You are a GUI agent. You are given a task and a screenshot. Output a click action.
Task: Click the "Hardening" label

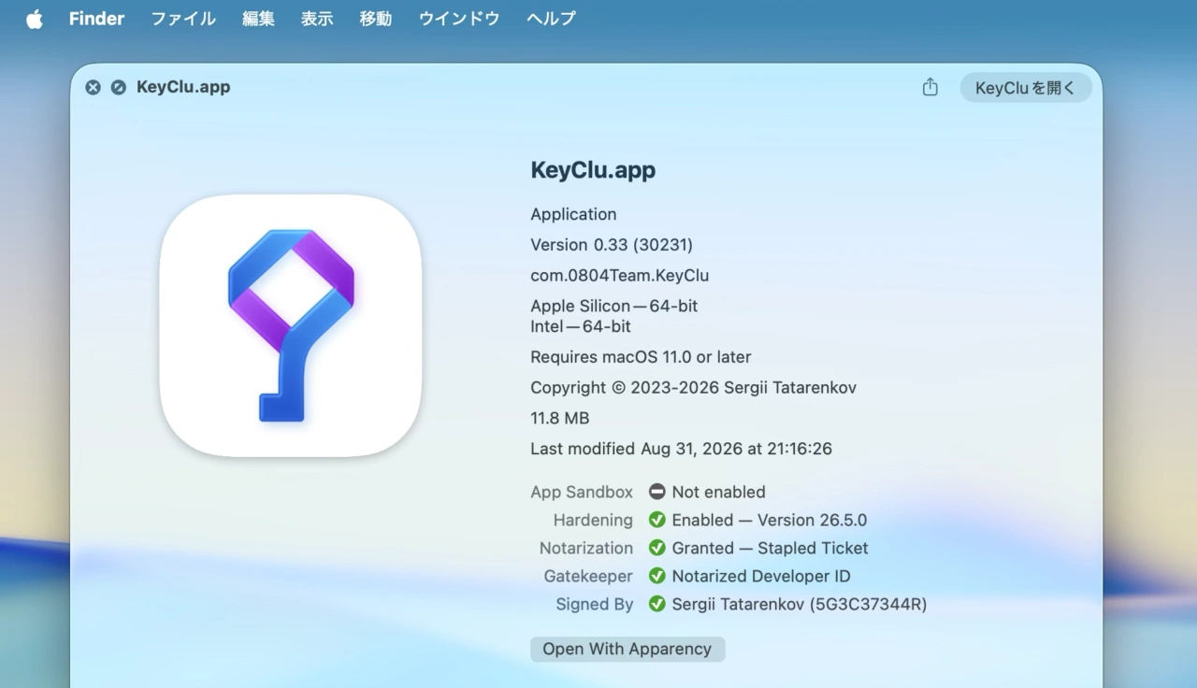coord(593,520)
